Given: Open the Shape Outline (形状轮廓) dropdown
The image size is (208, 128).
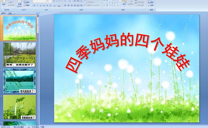Looking at the screenshot, I should tap(140, 2).
